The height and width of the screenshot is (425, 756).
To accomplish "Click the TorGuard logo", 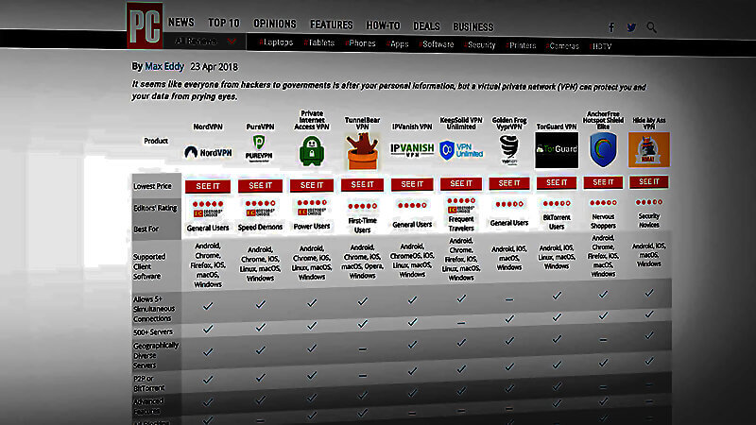I will 557,150.
